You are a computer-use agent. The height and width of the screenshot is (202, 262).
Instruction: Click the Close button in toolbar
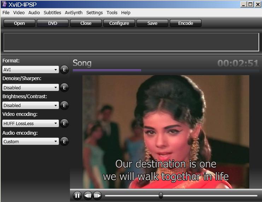point(86,23)
